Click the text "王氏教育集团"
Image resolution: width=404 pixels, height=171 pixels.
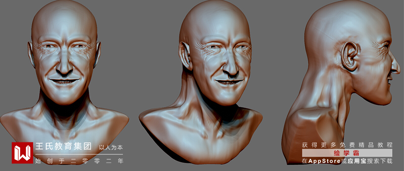coord(63,147)
